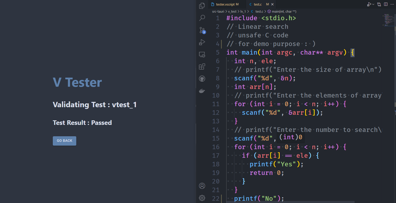This screenshot has width=396, height=203.
Task: Click the main(int, char **) breadcrumb symbol
Action: tap(282, 11)
